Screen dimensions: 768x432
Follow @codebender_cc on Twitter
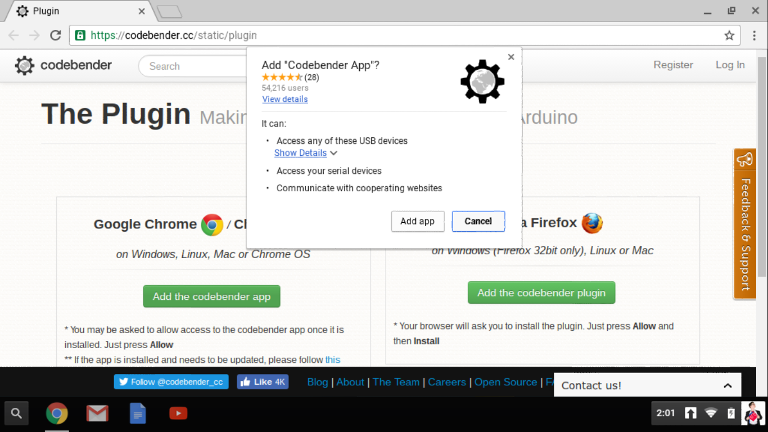[x=171, y=382]
